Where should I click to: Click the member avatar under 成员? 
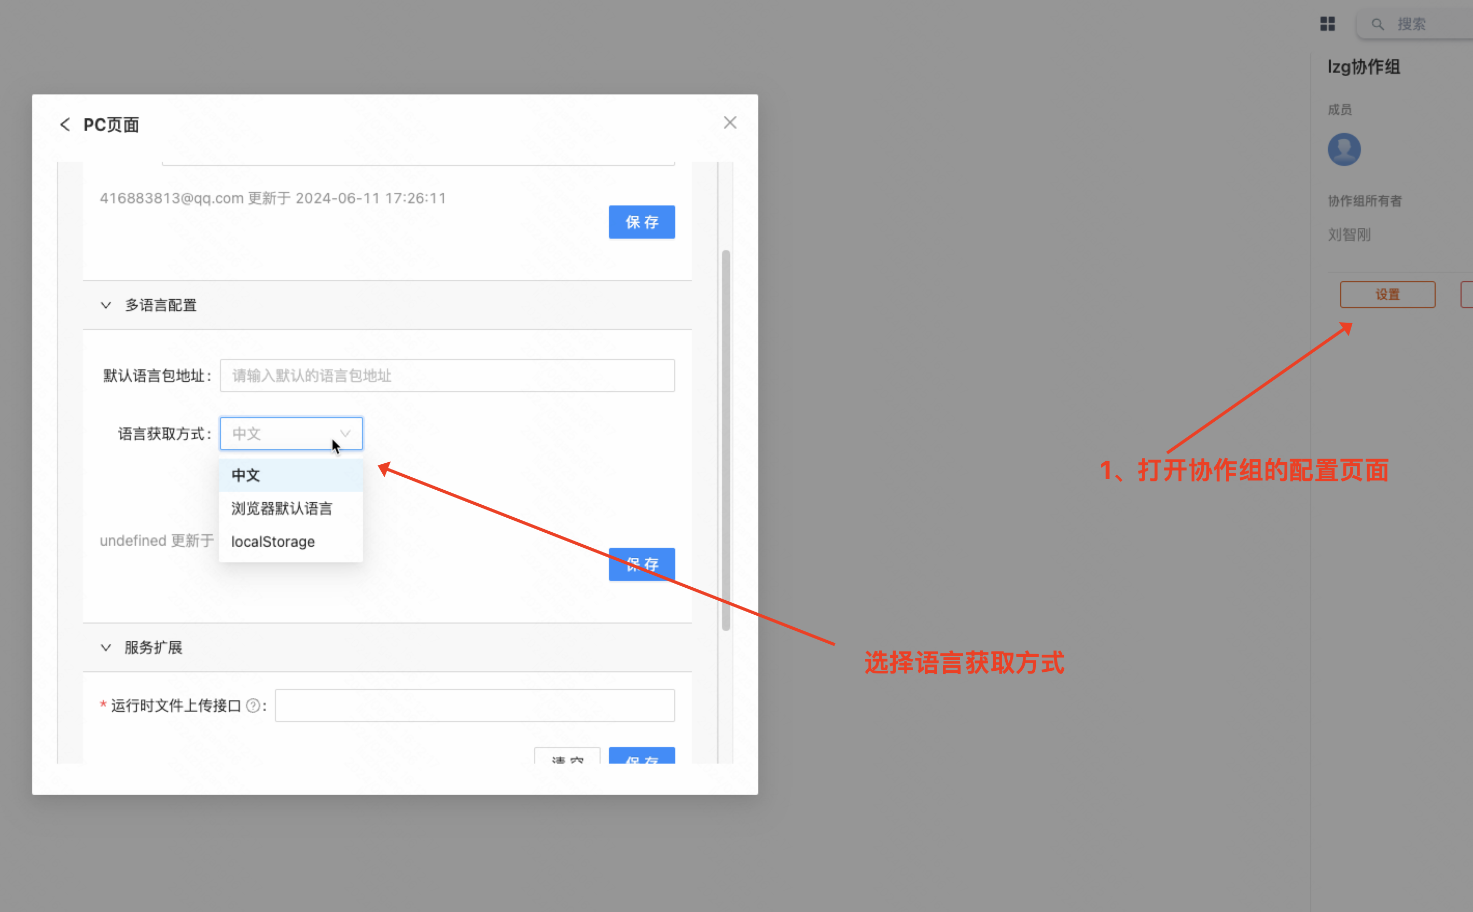(x=1344, y=149)
